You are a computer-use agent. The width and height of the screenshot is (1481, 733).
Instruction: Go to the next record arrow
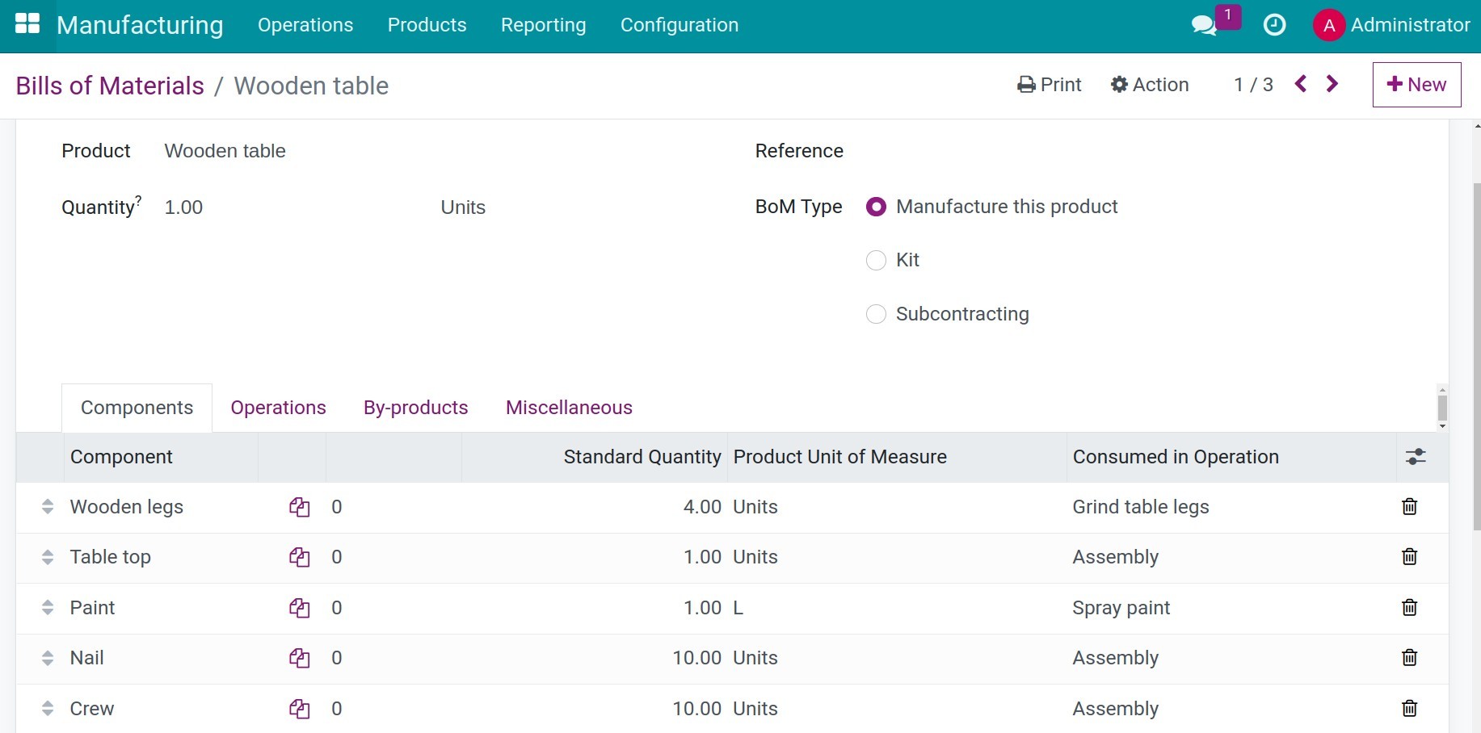(x=1332, y=84)
